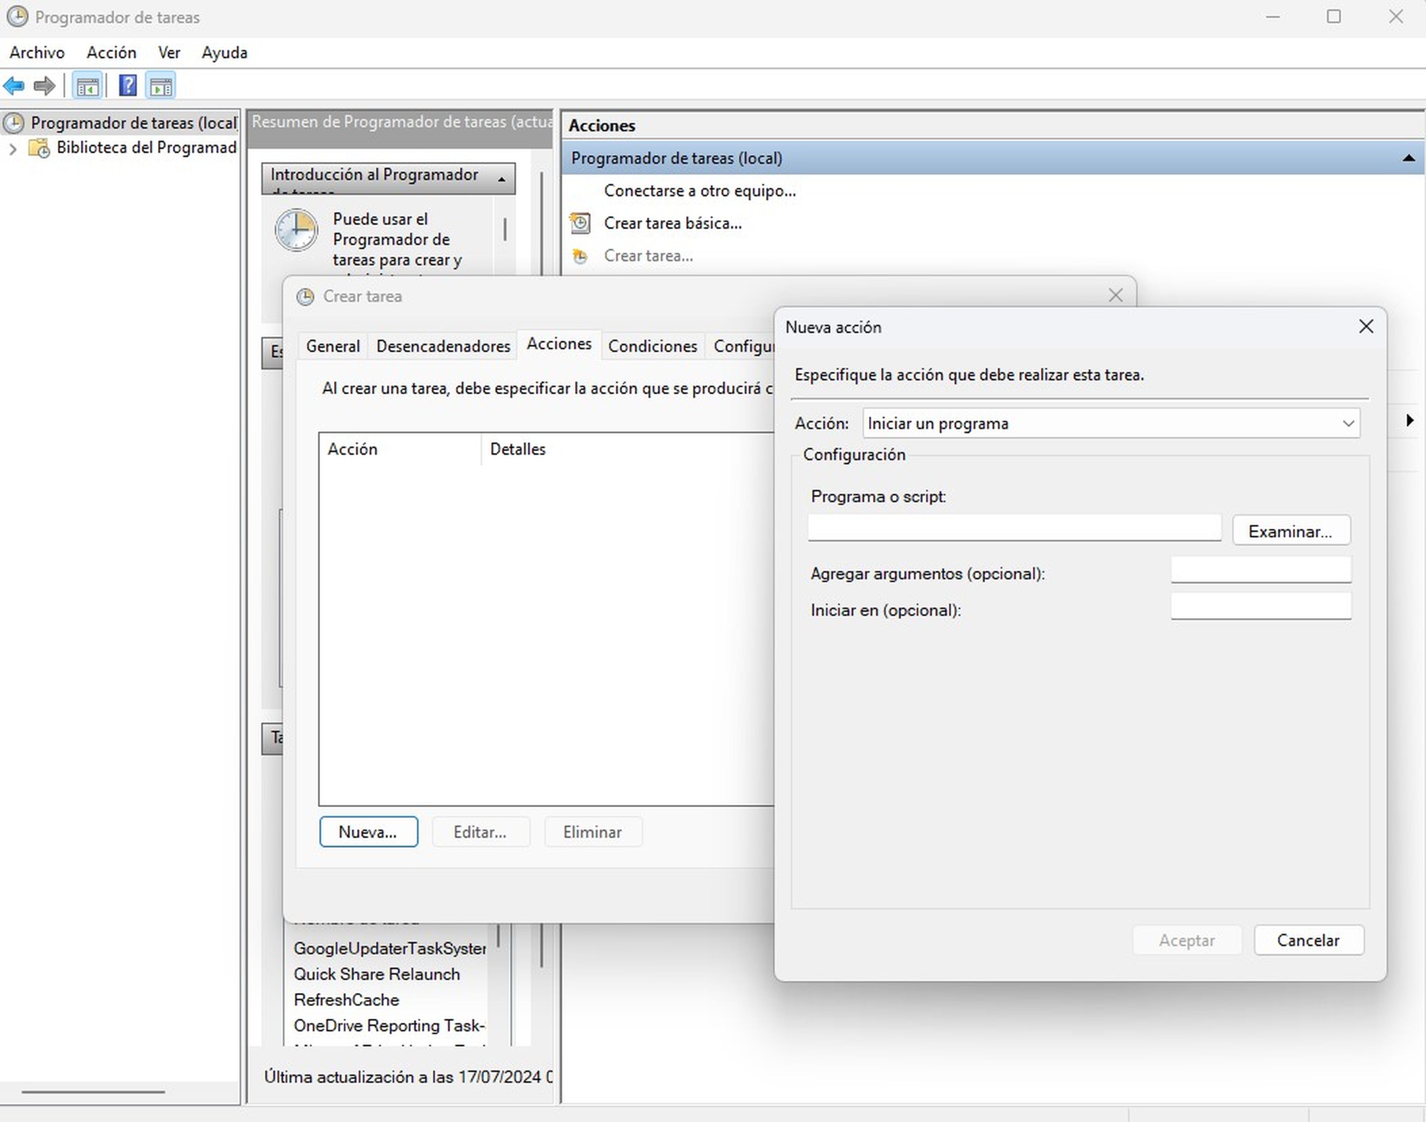Click the Crear tarea icon
Screen dimensions: 1426x1122
click(x=580, y=256)
